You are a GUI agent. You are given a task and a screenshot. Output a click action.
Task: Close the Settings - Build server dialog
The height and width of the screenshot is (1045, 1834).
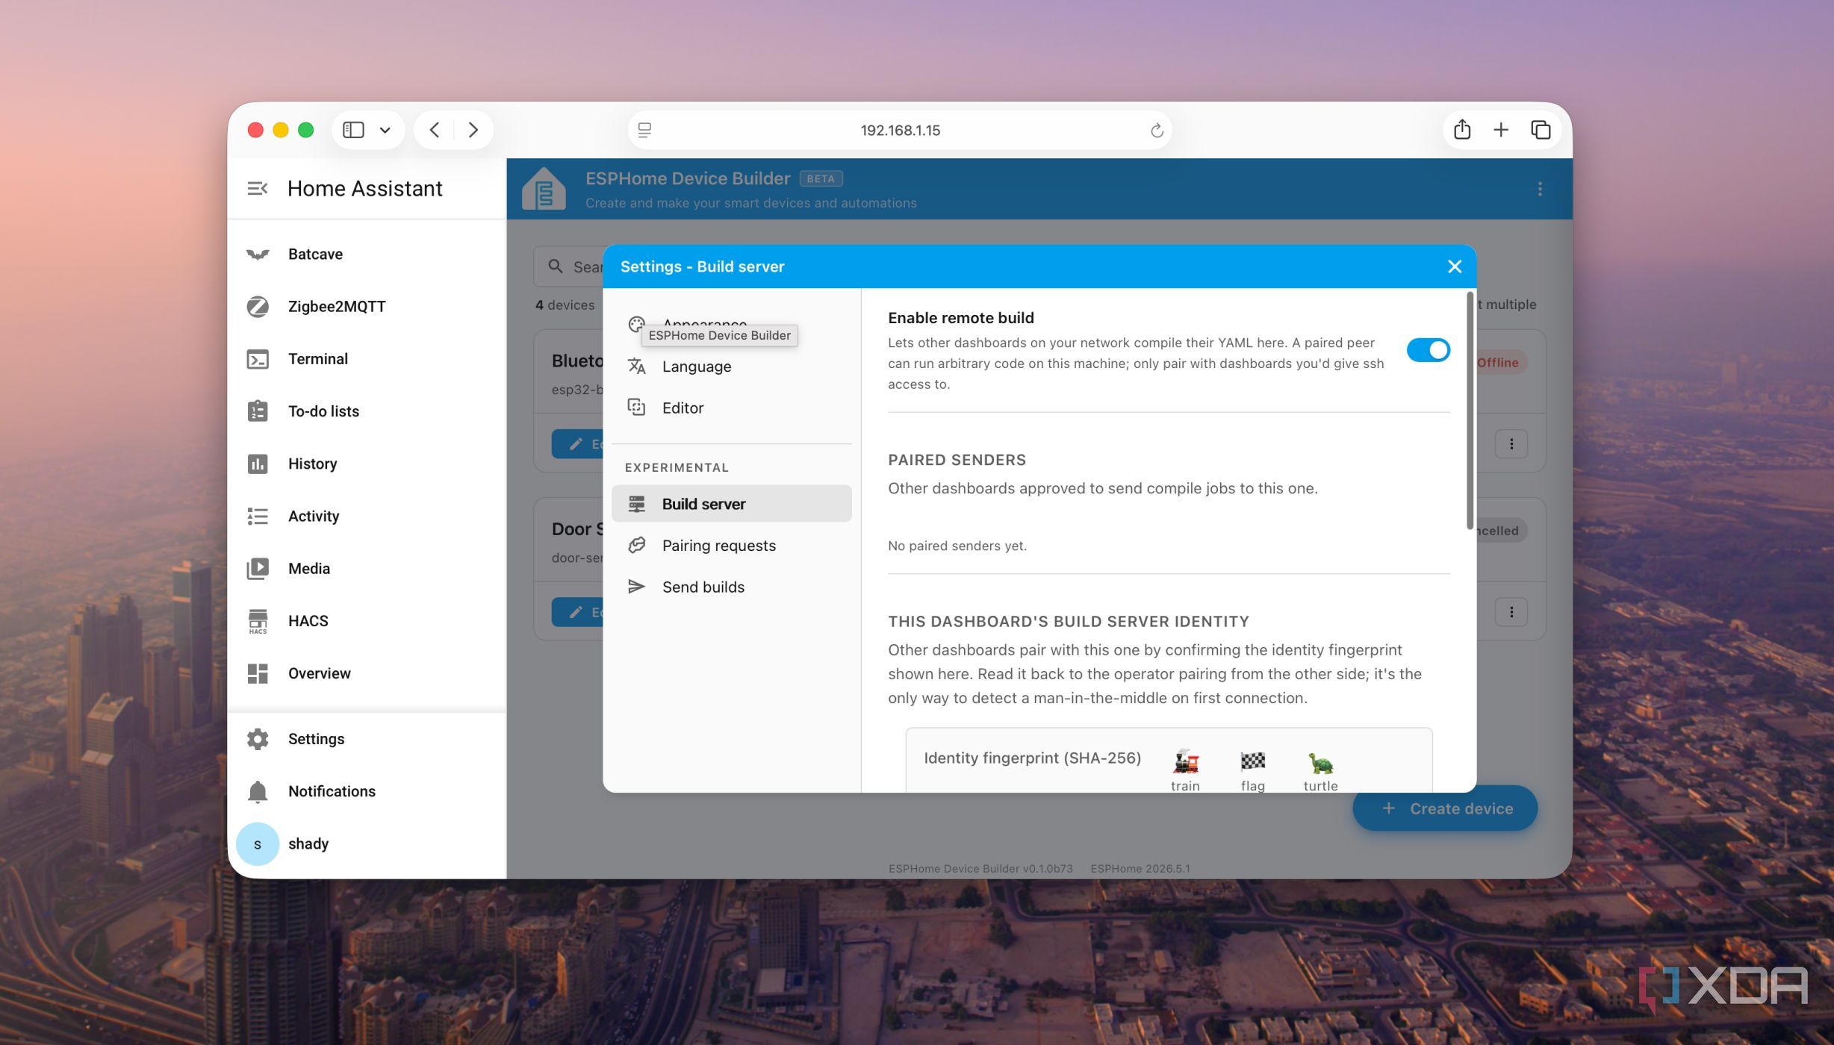click(x=1454, y=266)
